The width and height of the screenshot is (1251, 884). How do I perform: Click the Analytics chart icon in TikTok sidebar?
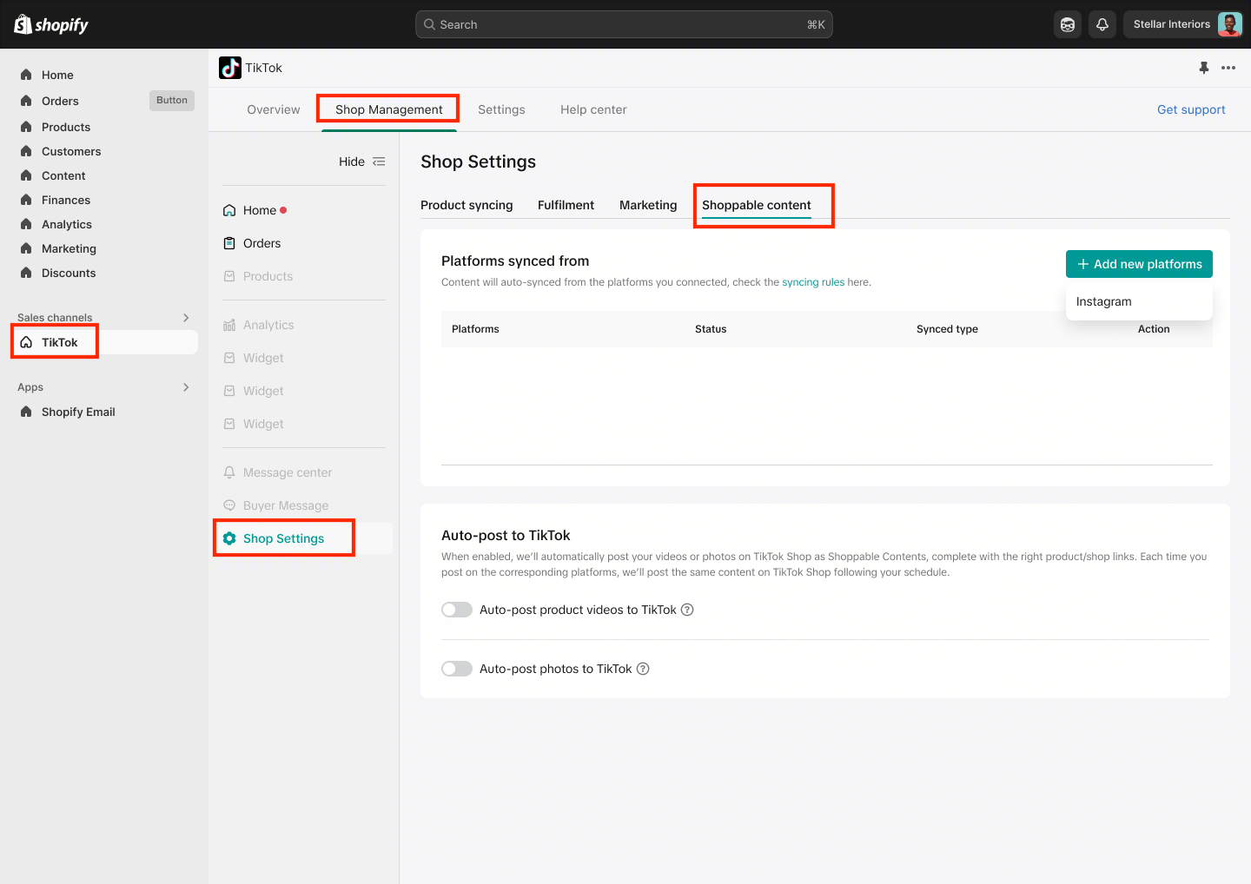[229, 325]
